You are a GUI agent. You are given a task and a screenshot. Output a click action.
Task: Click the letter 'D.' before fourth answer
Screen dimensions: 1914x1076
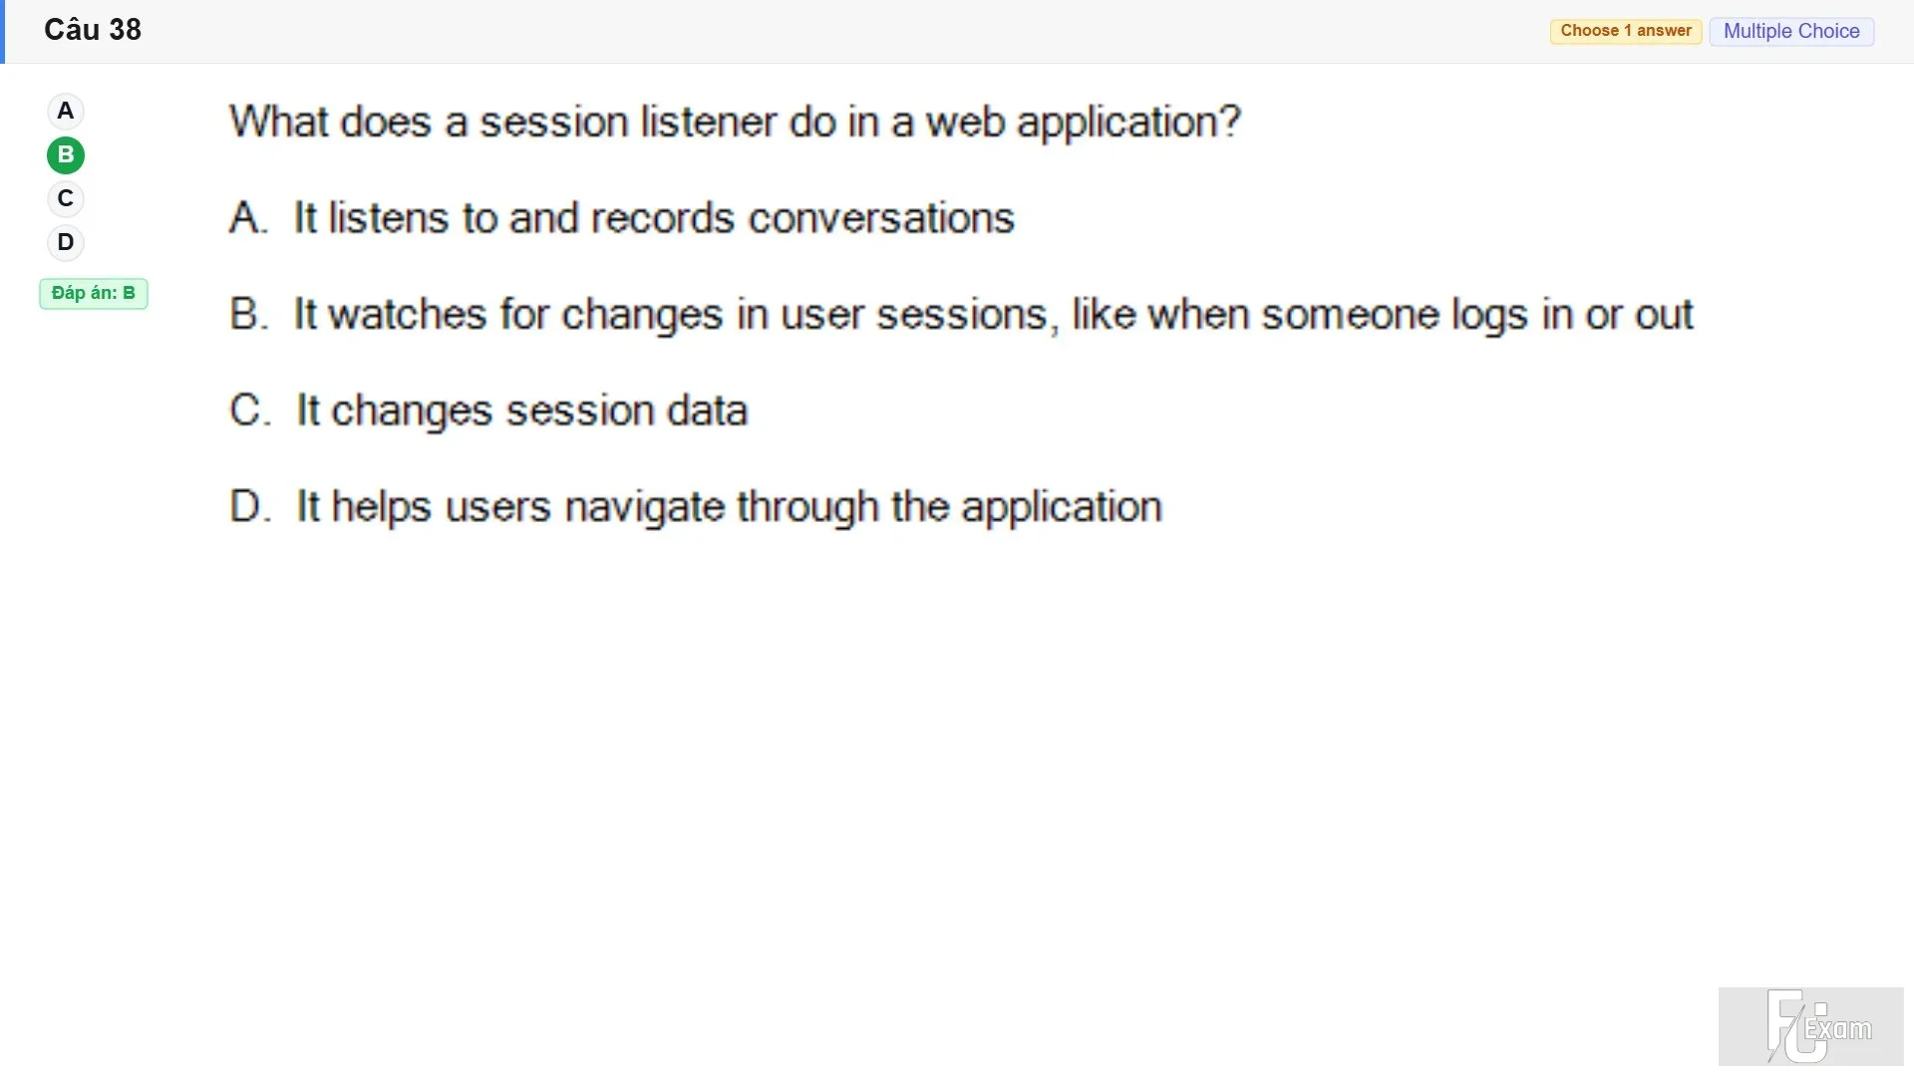pos(250,507)
